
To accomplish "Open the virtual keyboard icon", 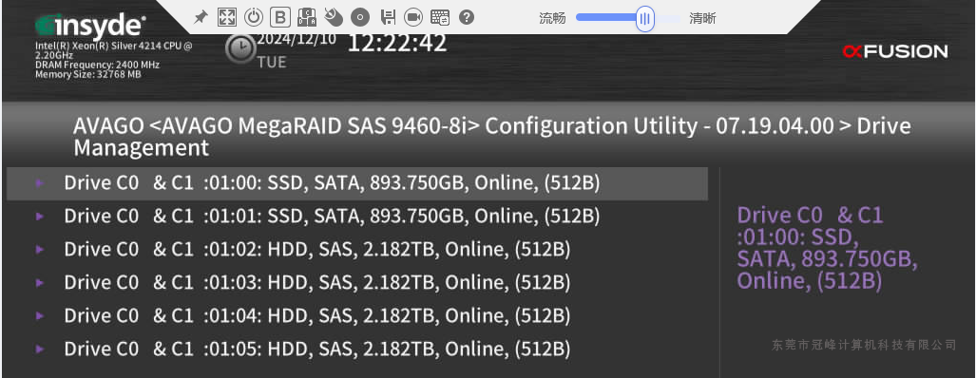I will pos(440,17).
